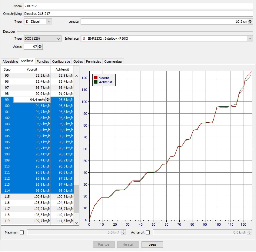Increase Achteruit maximum speed with up spinner
The image size is (256, 252).
[249, 231]
